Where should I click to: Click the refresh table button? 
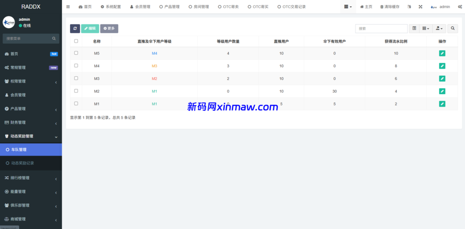[75, 29]
